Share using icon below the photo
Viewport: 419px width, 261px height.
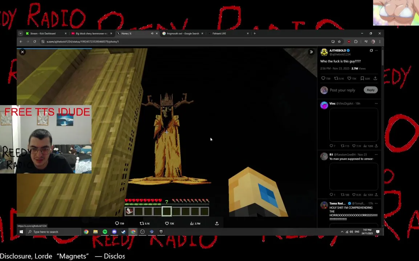tap(217, 223)
